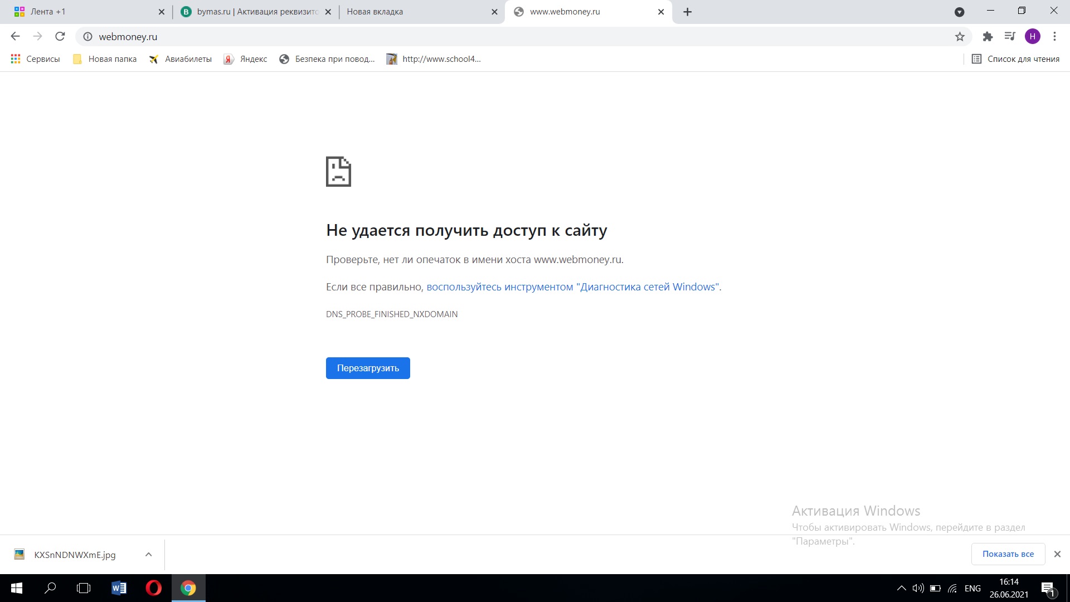This screenshot has height=602, width=1070.
Task: Open tab search dropdown arrow
Action: point(959,12)
